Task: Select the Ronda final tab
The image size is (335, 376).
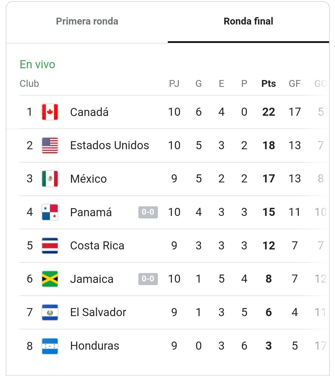Action: (248, 21)
